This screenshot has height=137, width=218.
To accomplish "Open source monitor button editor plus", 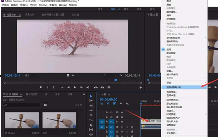I will click(x=140, y=87).
